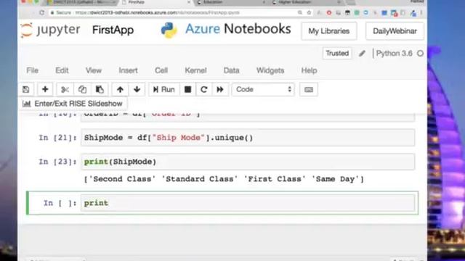Enter/Exit RISE Slideshow button

click(x=73, y=104)
